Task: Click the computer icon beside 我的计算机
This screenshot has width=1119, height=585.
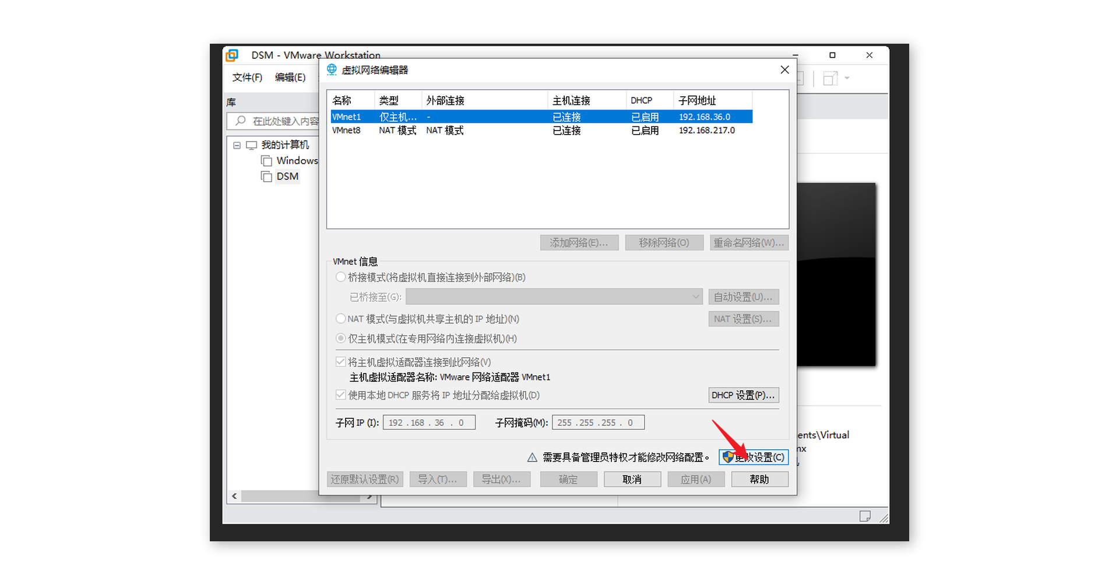Action: pos(251,145)
